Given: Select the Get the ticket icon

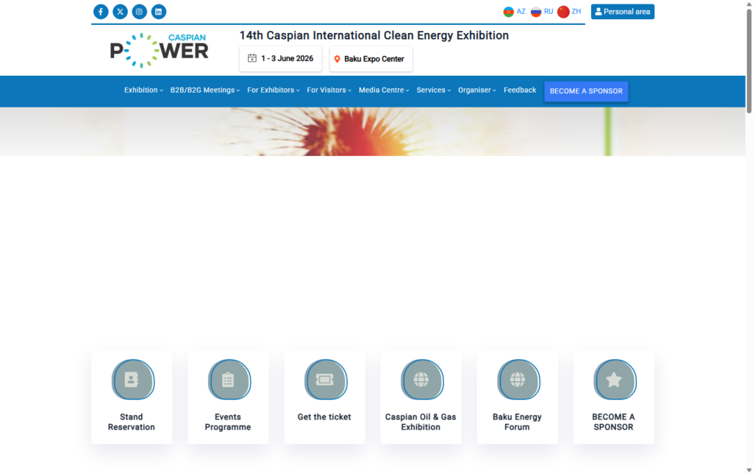Looking at the screenshot, I should pyautogui.click(x=324, y=380).
